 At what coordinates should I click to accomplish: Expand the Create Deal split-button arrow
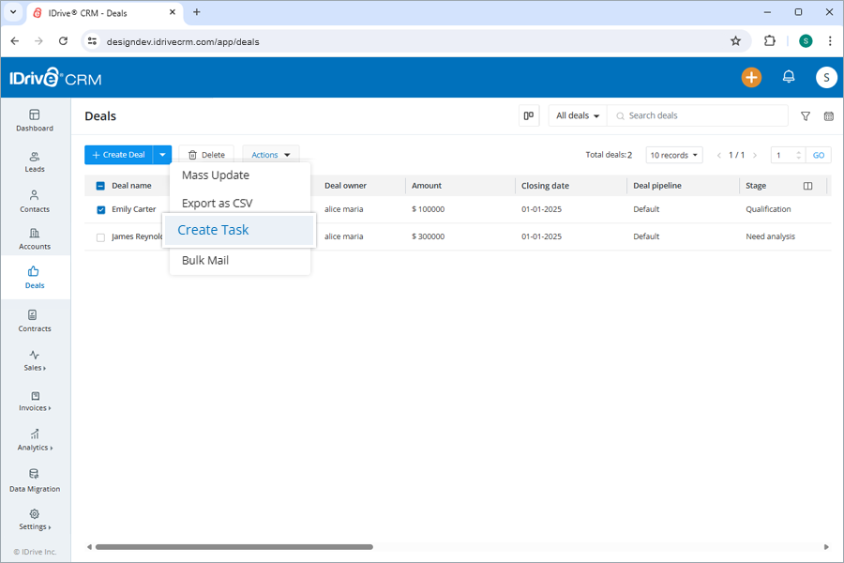click(160, 154)
